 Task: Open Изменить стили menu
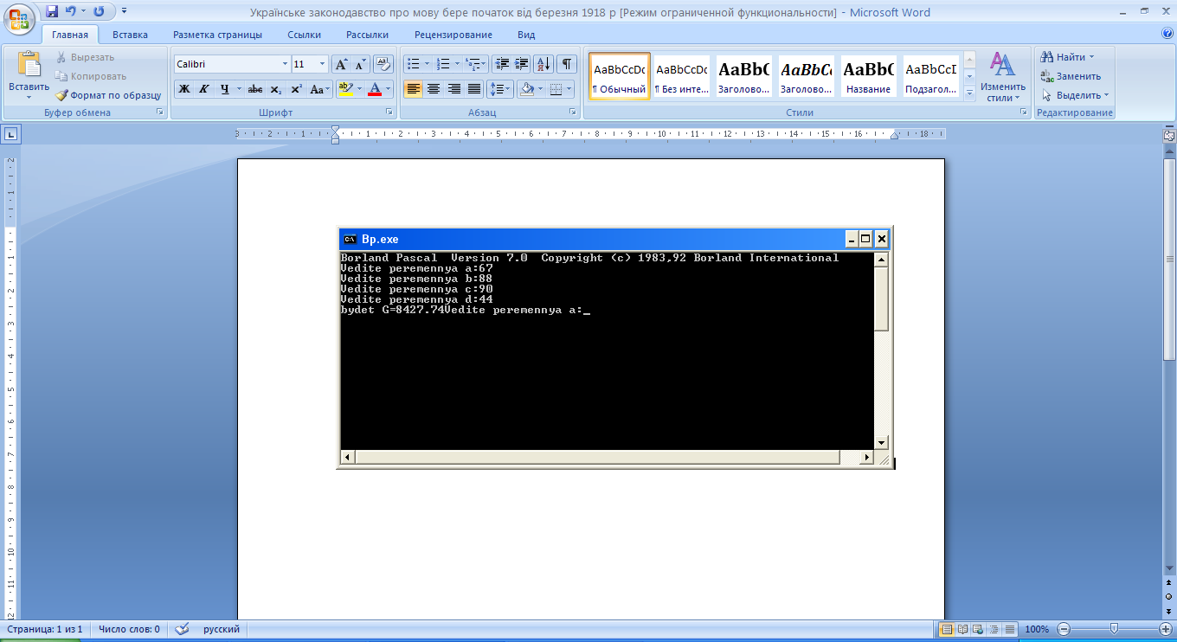(1003, 77)
